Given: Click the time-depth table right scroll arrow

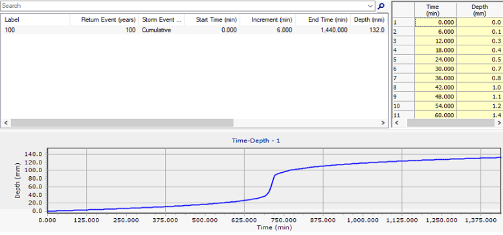Looking at the screenshot, I should point(499,123).
